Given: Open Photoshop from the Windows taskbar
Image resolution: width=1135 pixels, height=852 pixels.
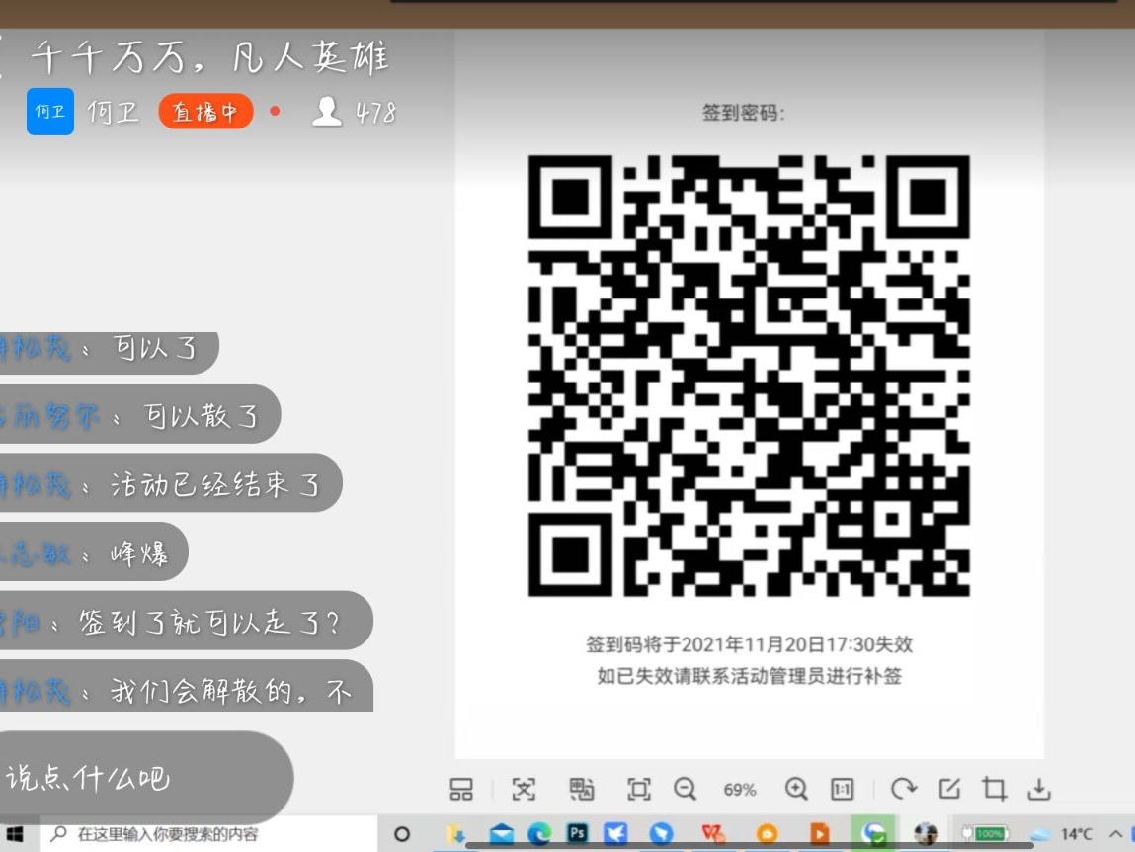Looking at the screenshot, I should pos(577,834).
